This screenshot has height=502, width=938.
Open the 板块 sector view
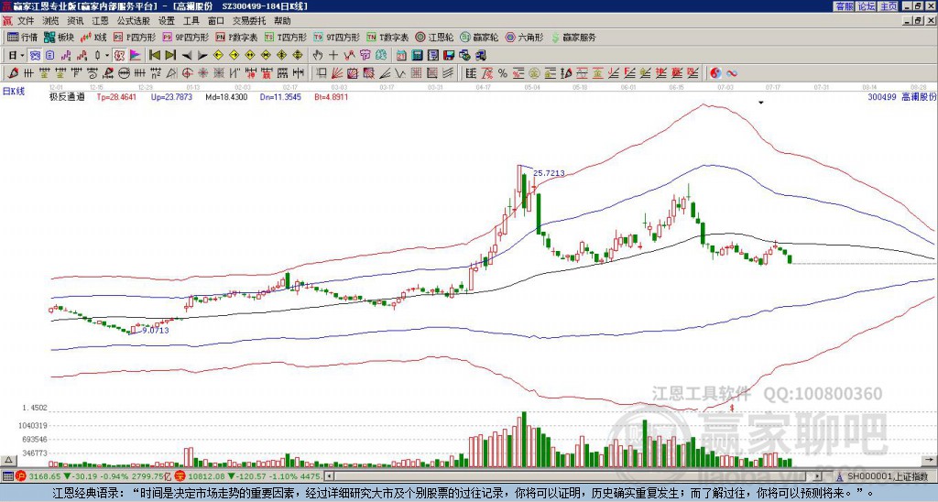59,37
